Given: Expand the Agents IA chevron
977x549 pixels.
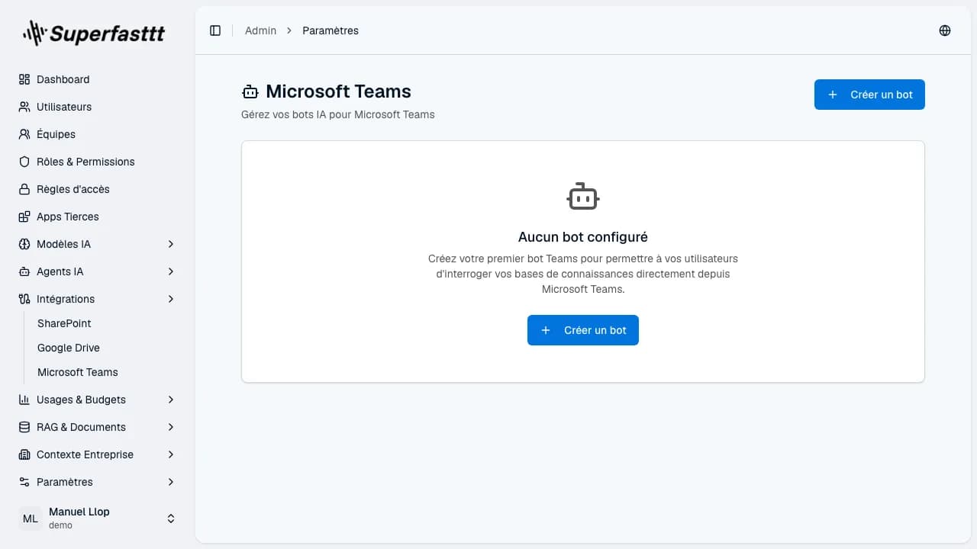Looking at the screenshot, I should 171,271.
